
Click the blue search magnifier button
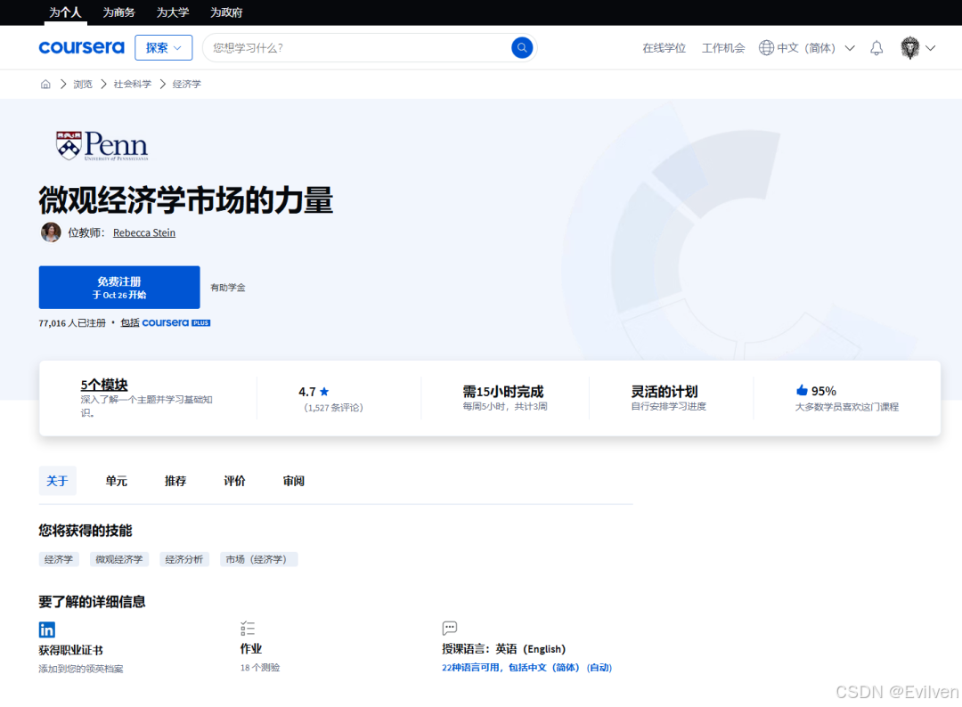(521, 47)
